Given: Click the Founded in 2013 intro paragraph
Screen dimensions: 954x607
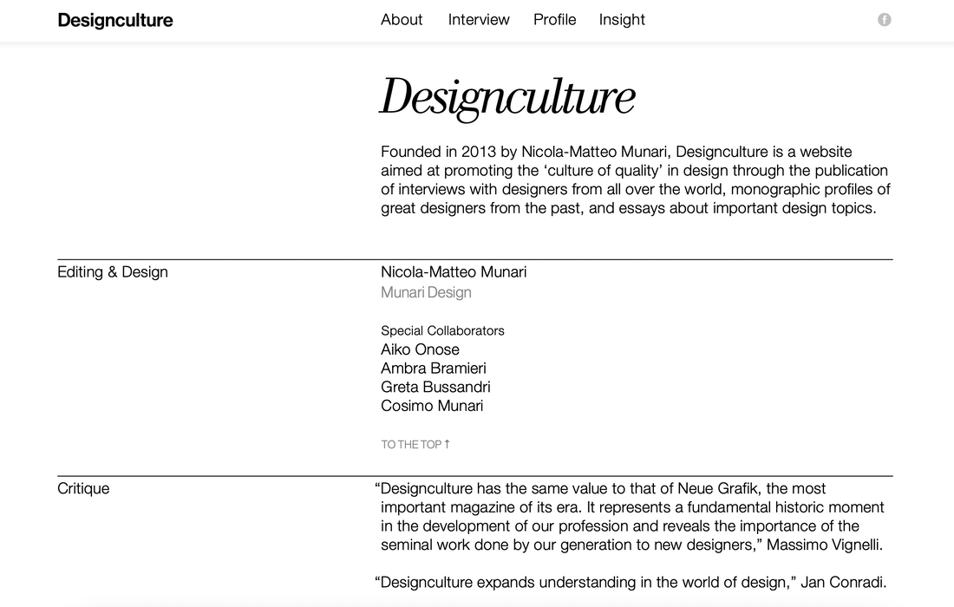Looking at the screenshot, I should [636, 180].
